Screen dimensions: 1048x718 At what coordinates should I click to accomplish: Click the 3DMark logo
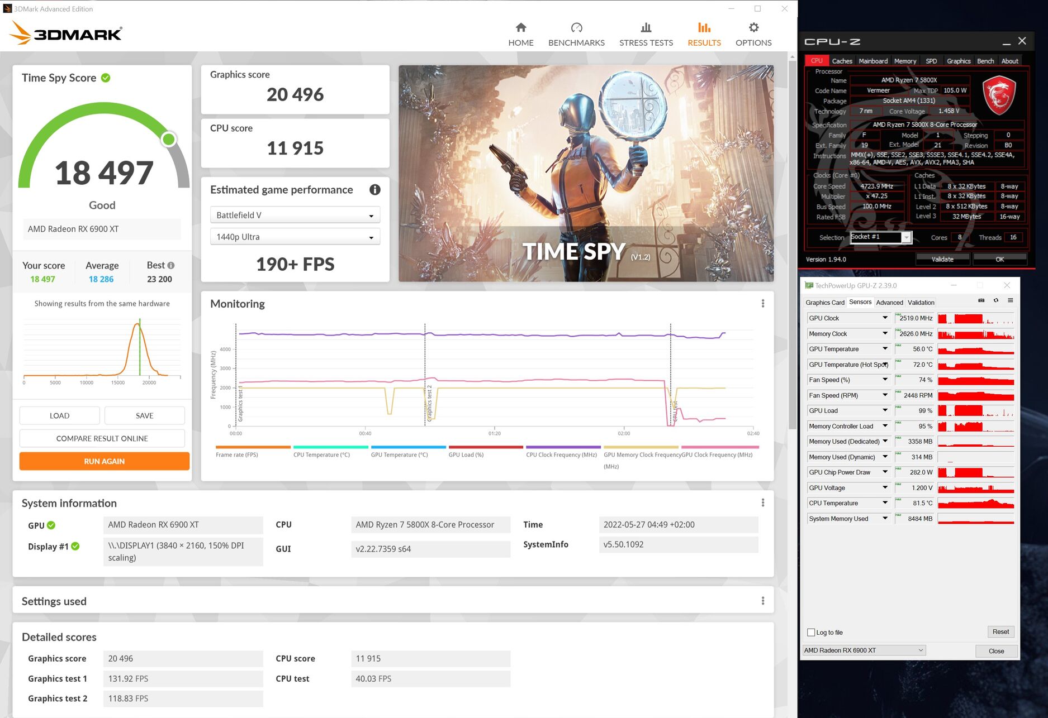[66, 33]
